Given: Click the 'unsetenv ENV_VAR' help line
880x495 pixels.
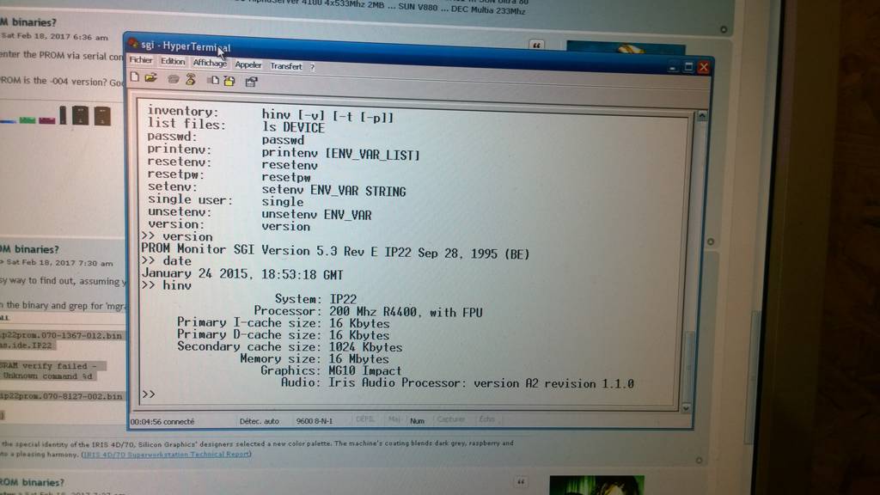Looking at the screenshot, I should 260,213.
